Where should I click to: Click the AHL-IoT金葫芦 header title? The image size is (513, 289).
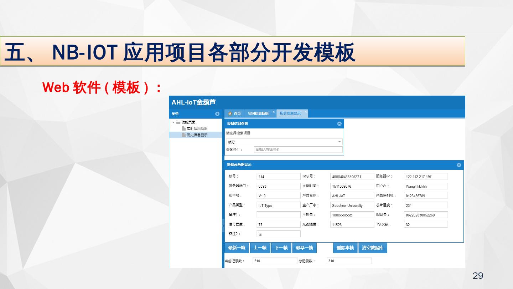[193, 102]
